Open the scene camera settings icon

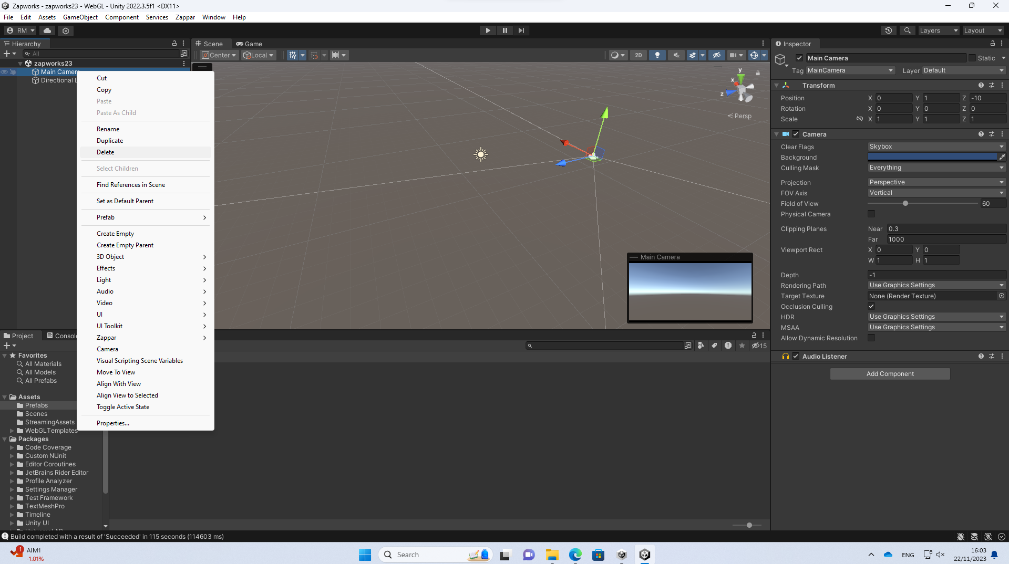pos(733,55)
